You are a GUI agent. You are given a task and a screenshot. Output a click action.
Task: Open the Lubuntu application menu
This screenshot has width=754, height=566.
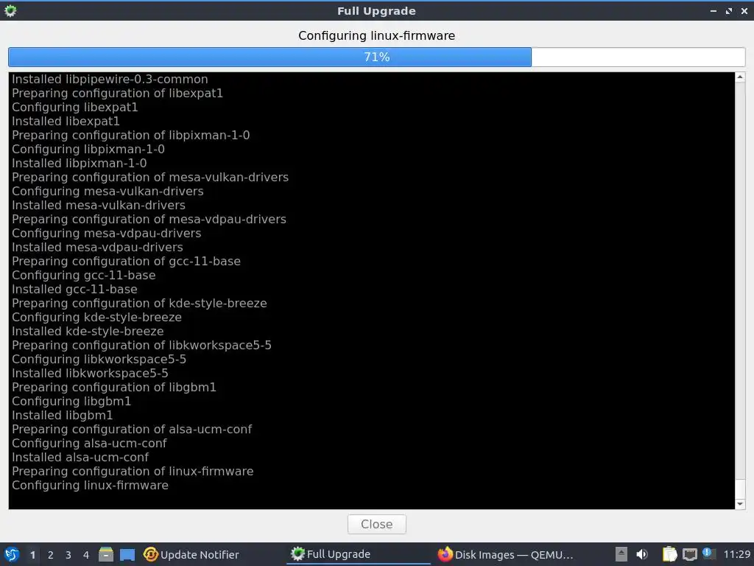[12, 554]
